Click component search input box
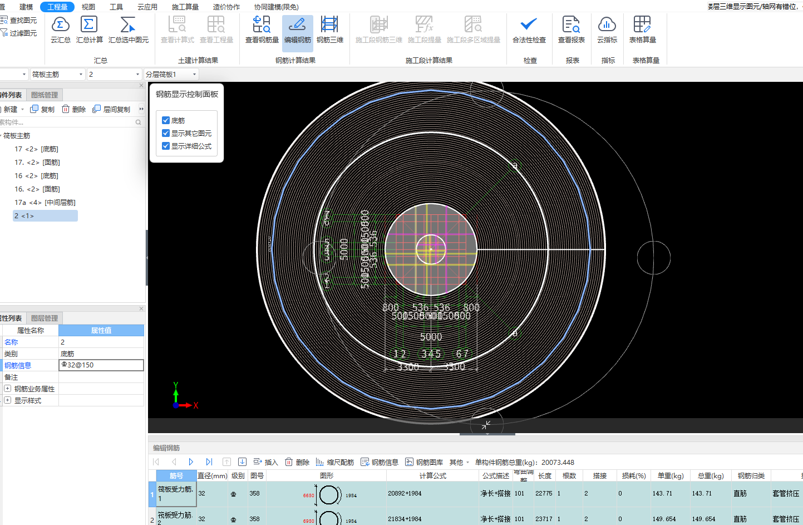Viewport: 803px width, 525px height. click(67, 122)
